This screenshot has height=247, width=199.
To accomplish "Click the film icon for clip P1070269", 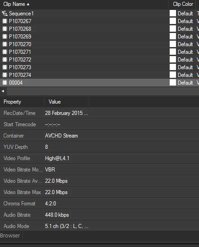I will [x=5, y=37].
